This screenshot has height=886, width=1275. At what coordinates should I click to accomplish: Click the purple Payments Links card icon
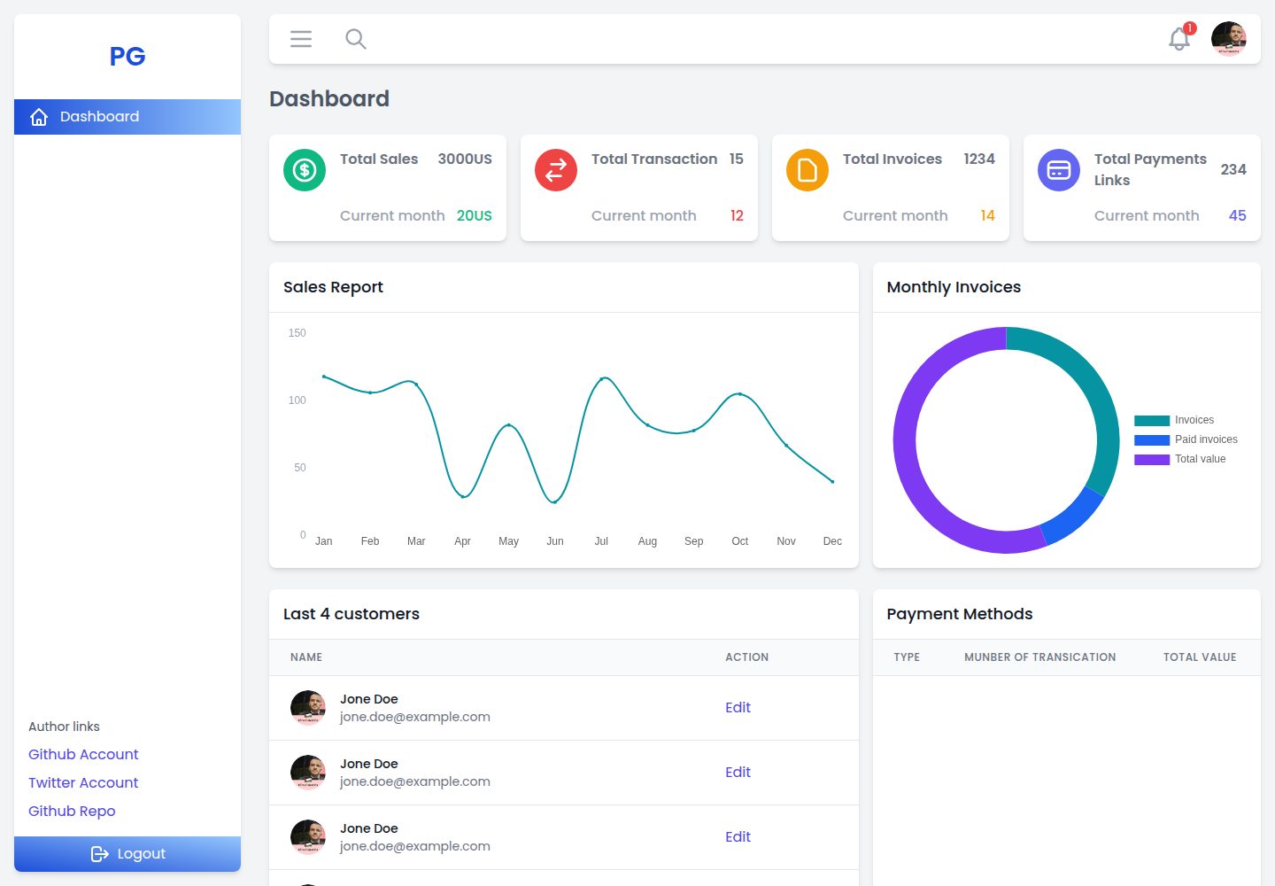[1059, 170]
